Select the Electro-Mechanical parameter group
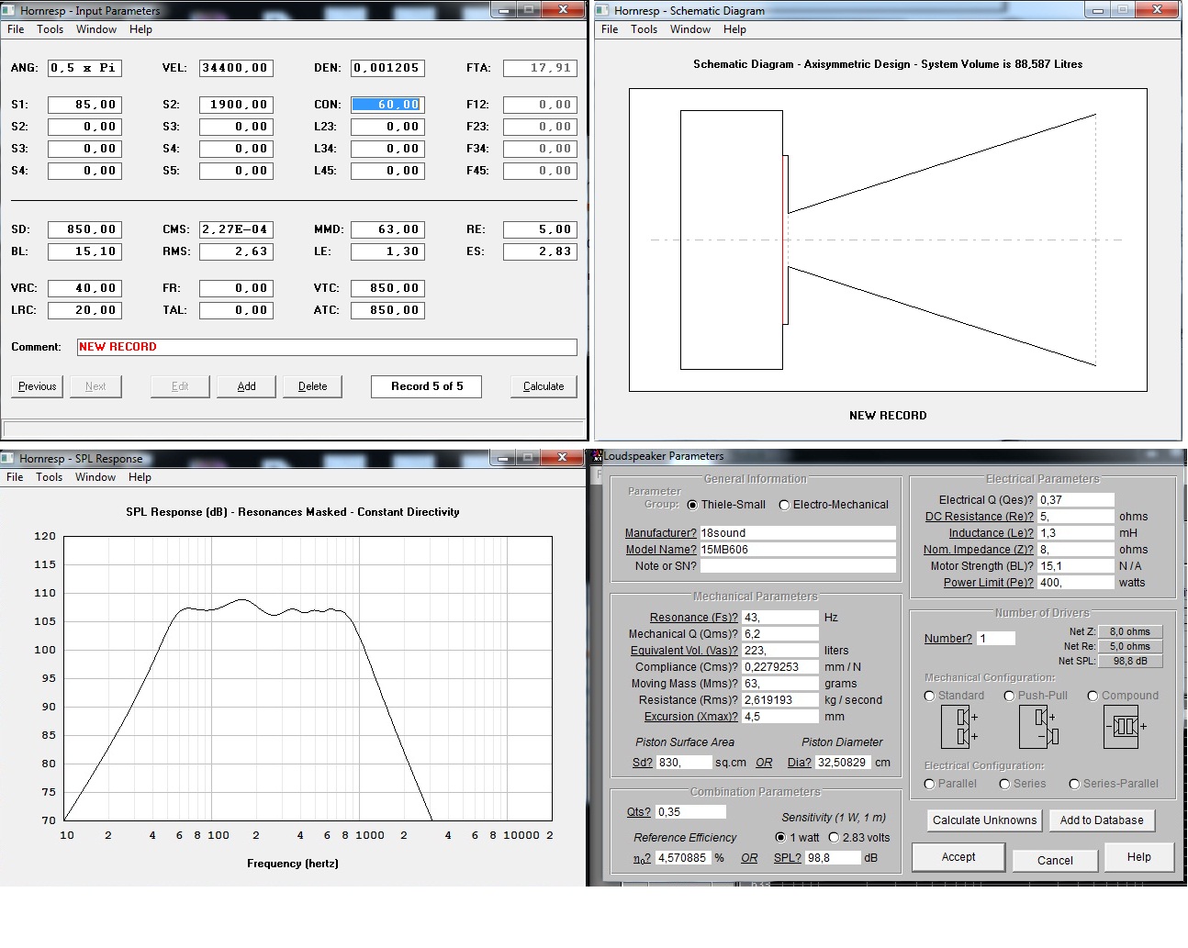The height and width of the screenshot is (948, 1188). pos(784,505)
